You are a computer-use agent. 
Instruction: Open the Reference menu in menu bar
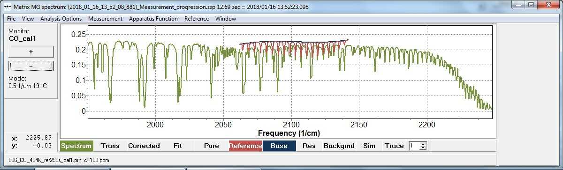tap(197, 19)
